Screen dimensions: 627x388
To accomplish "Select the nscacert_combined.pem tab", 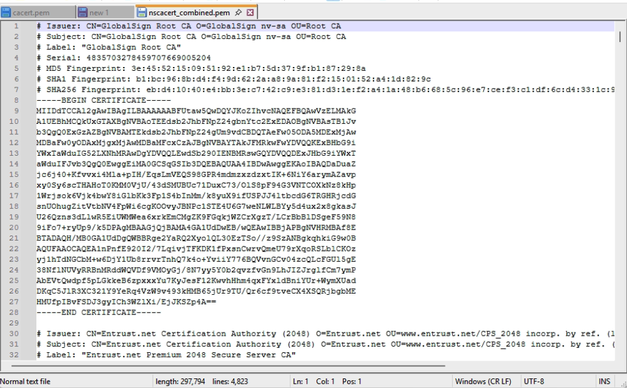I will (189, 12).
